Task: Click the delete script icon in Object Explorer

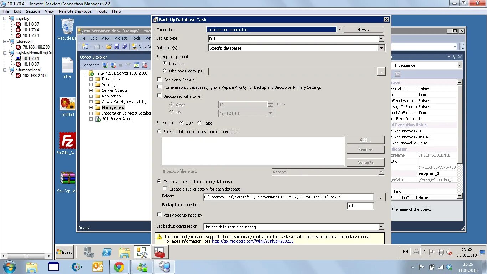Action: pos(144,65)
